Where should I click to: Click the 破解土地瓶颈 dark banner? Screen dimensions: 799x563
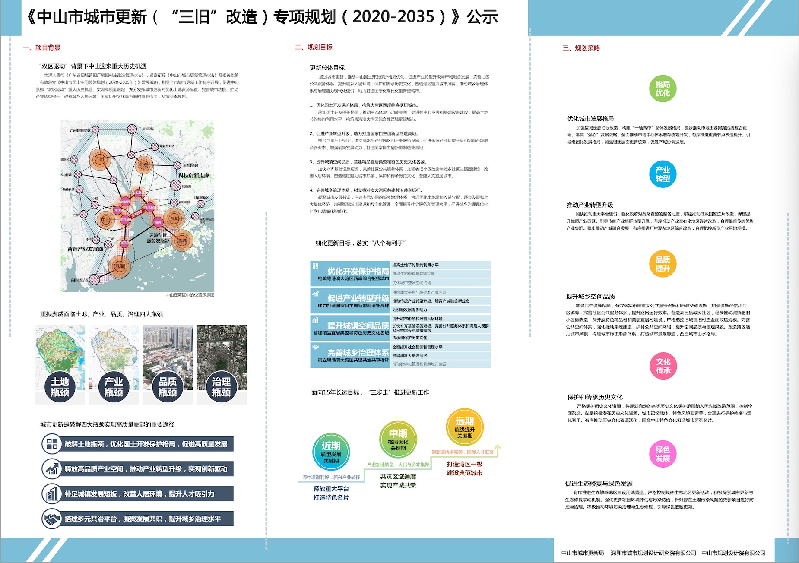[146, 444]
